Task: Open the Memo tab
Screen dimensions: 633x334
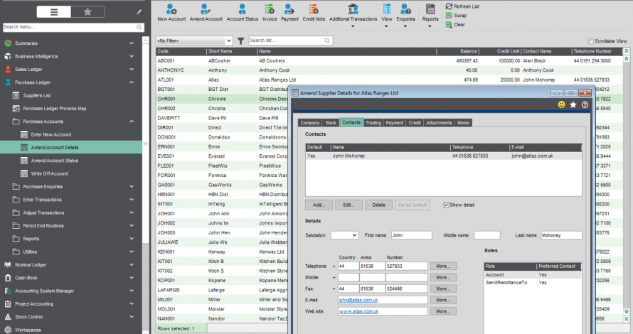Action: (463, 123)
